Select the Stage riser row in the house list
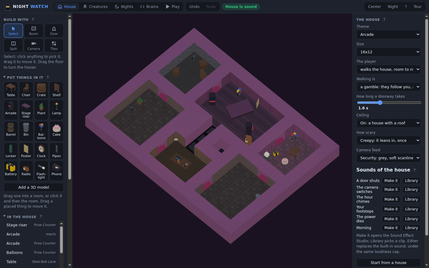The image size is (429, 268). (x=31, y=225)
